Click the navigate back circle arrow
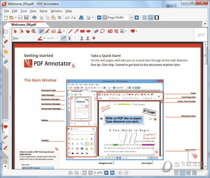Screen dimensions: 210x178 pyautogui.click(x=120, y=173)
